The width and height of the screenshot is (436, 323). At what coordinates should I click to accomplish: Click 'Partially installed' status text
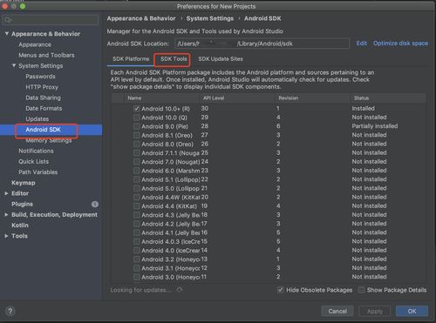coord(375,126)
